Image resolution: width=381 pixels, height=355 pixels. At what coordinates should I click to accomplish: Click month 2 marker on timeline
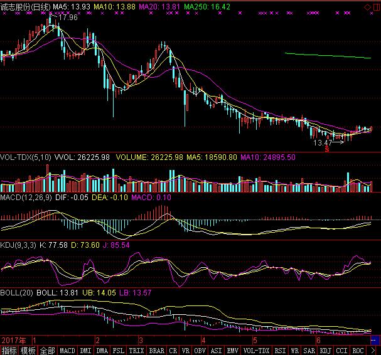click(x=97, y=341)
